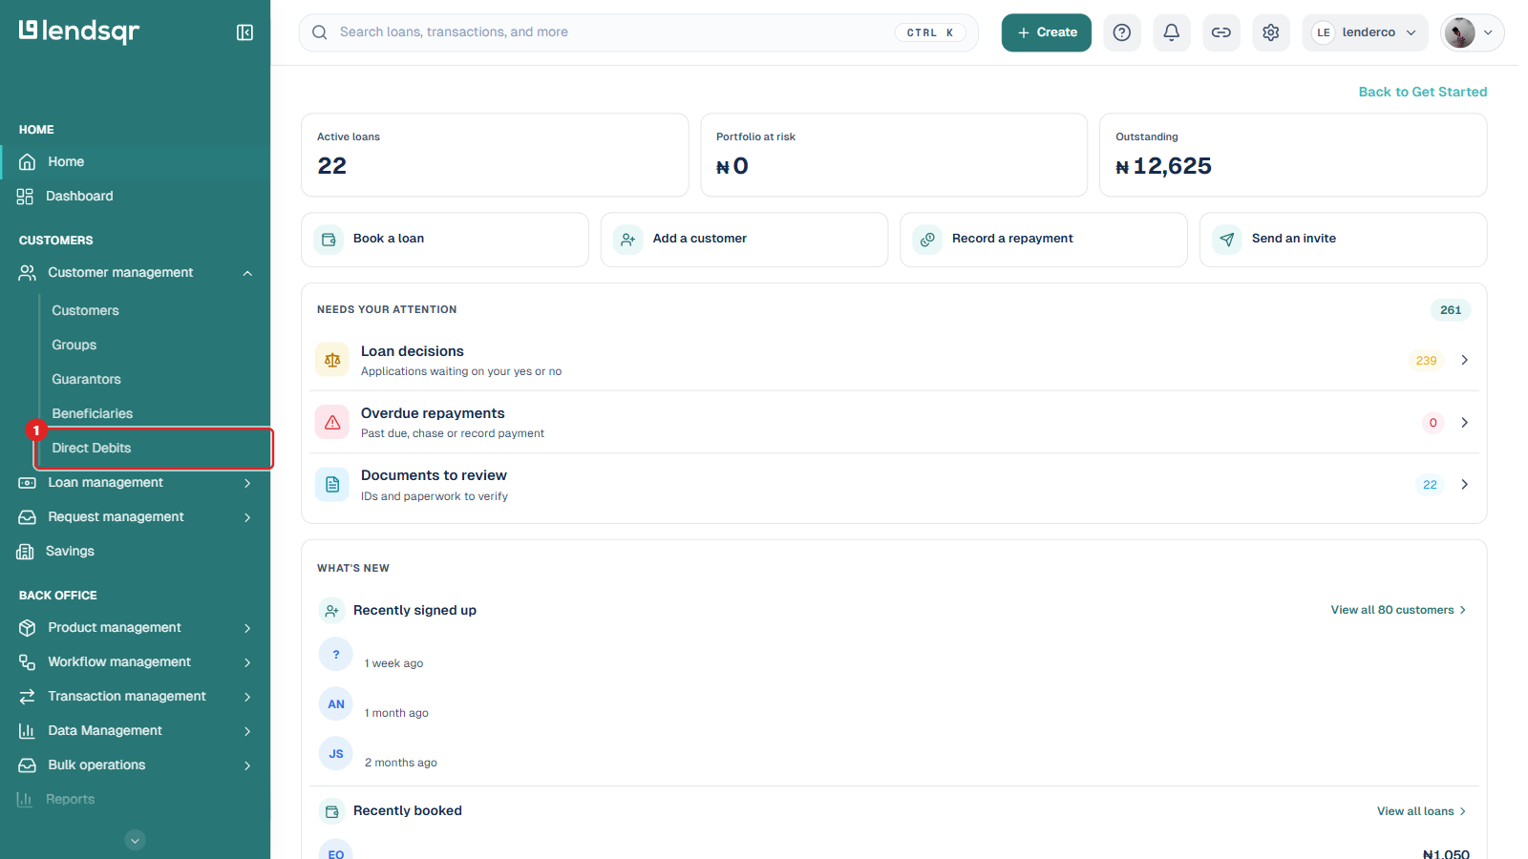Click the search loans input field
This screenshot has height=859, width=1528.
(x=639, y=32)
